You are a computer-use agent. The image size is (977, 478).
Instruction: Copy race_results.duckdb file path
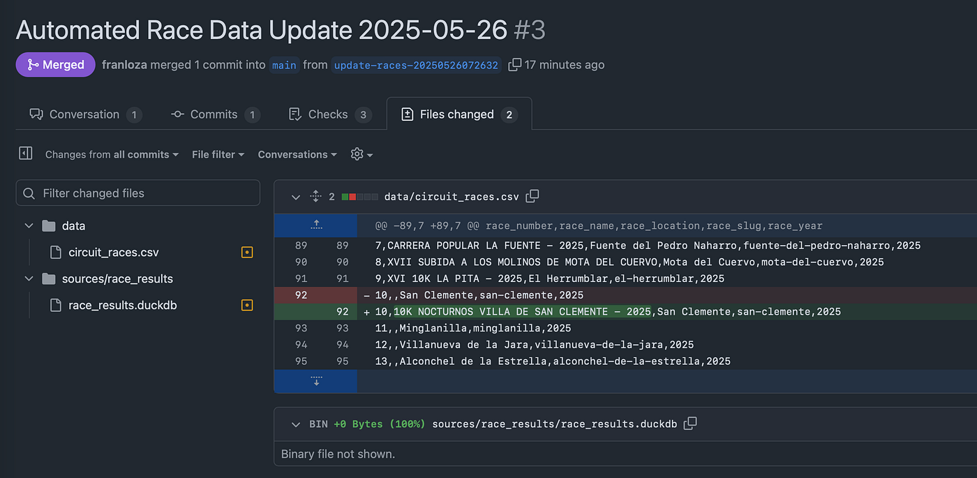pyautogui.click(x=690, y=424)
